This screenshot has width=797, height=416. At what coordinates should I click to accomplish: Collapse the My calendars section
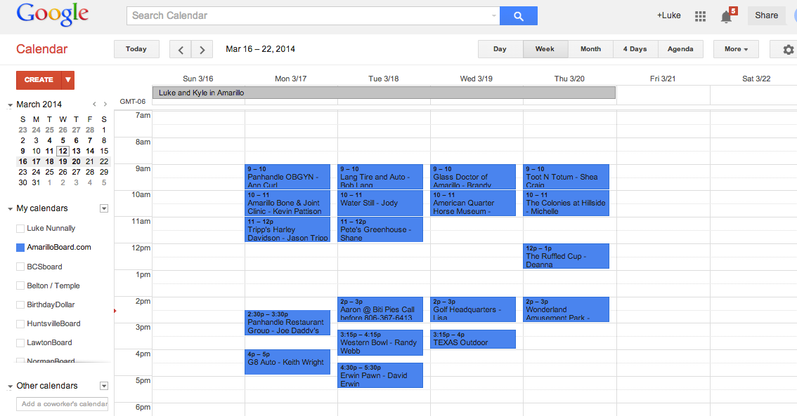(10, 208)
